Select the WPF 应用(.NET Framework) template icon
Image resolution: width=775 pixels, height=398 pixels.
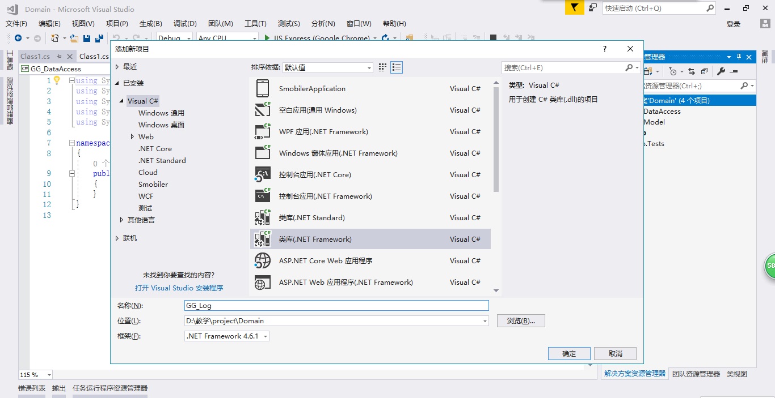[263, 132]
